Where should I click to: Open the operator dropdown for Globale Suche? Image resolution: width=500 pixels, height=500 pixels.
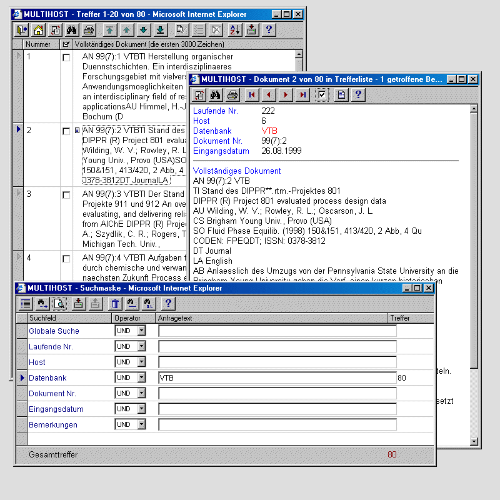(141, 331)
